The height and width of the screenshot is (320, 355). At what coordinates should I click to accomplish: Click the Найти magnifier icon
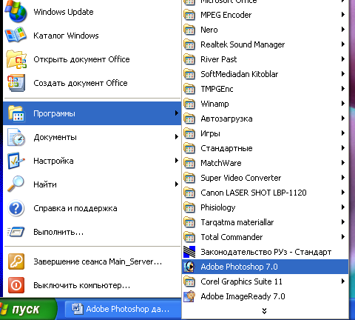(x=16, y=184)
